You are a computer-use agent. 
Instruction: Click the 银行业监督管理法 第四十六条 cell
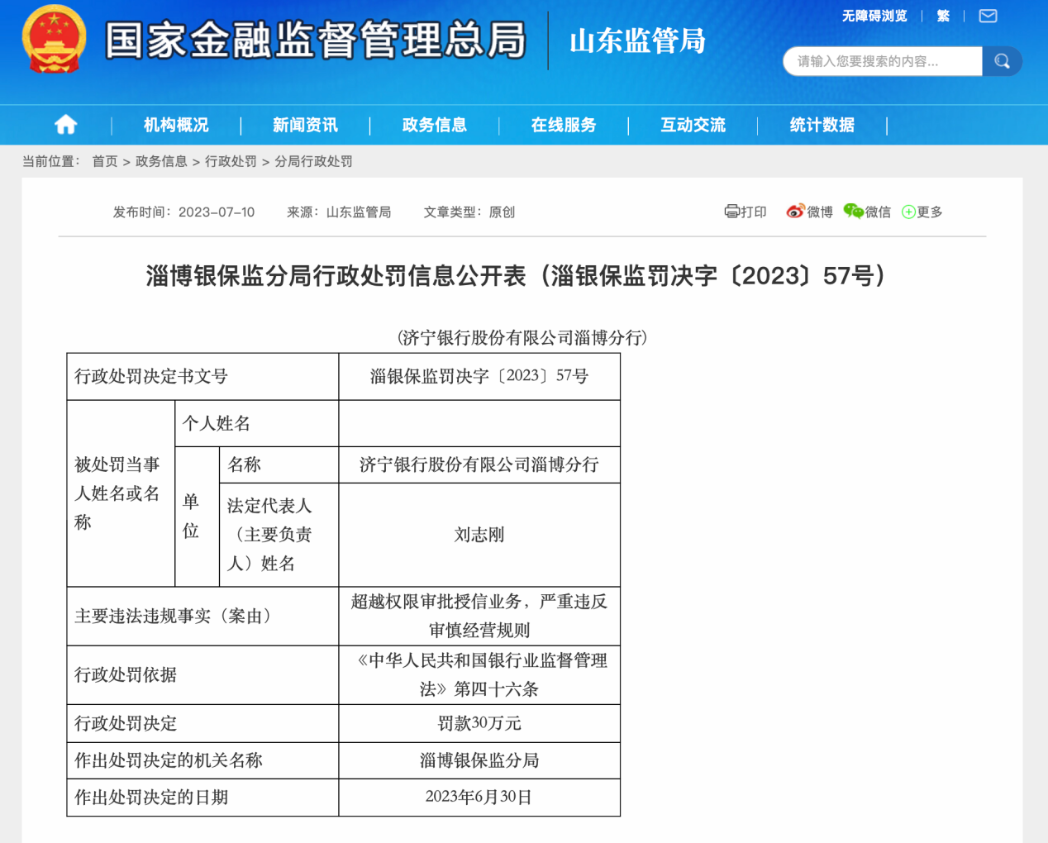tap(479, 675)
